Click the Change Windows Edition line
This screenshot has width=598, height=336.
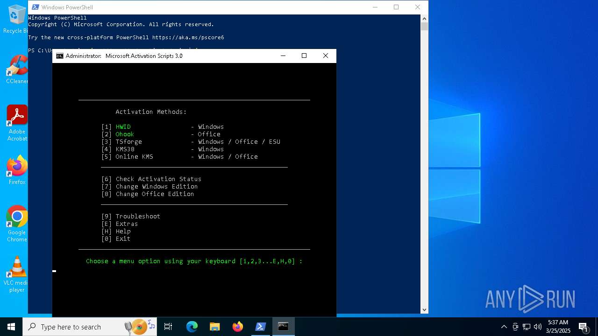click(149, 187)
